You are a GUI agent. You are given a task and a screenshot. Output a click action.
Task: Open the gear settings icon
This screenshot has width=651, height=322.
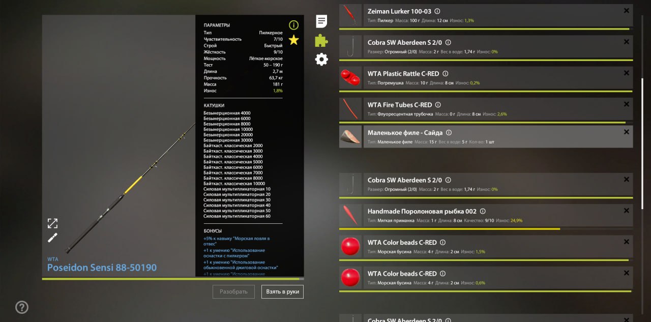pyautogui.click(x=321, y=60)
